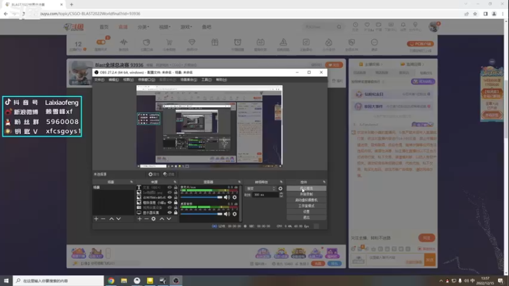The height and width of the screenshot is (286, 509).
Task: Pop out the Sources dock panel
Action: pyautogui.click(x=175, y=182)
